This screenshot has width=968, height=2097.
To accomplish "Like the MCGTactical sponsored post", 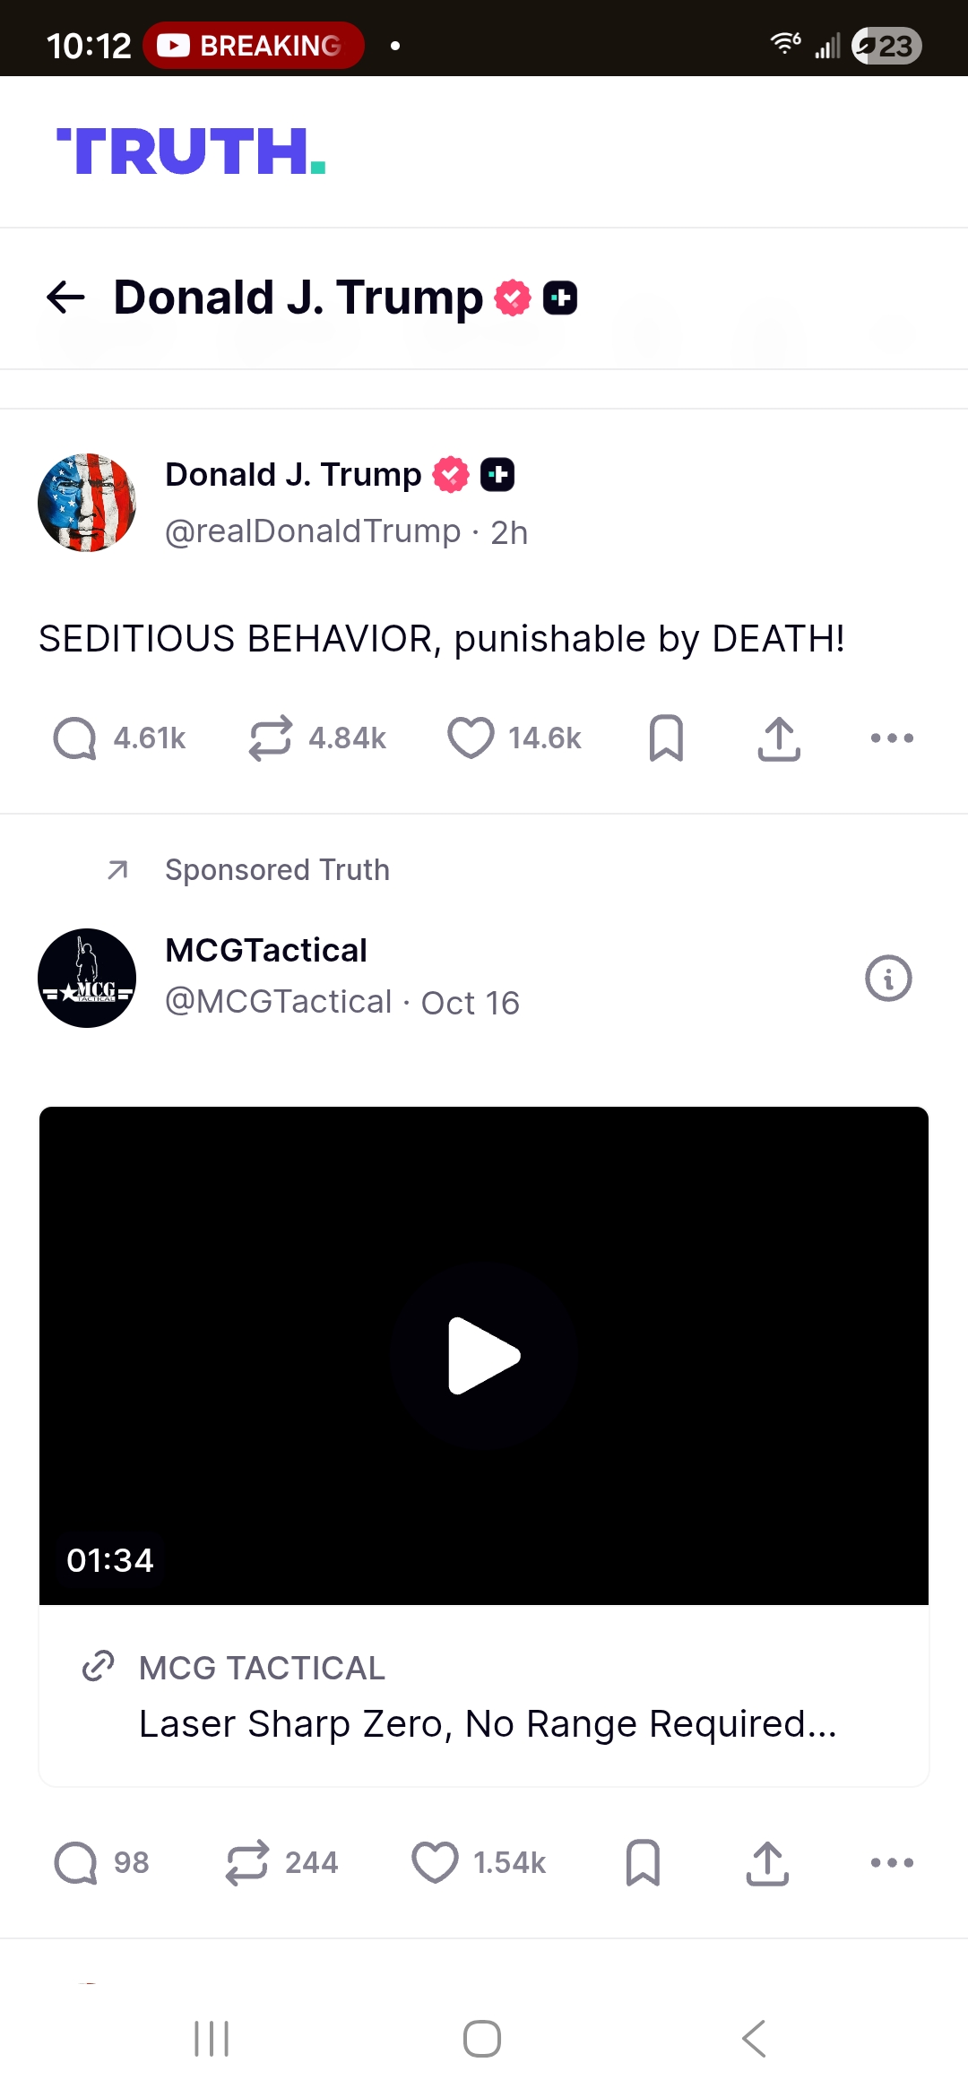I will pos(435,1863).
